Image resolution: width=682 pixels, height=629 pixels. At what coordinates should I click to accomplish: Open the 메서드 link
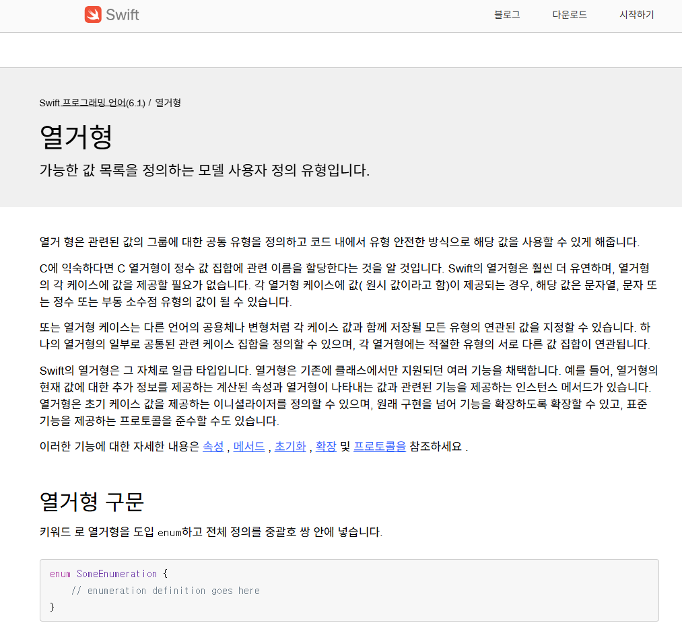(x=249, y=447)
